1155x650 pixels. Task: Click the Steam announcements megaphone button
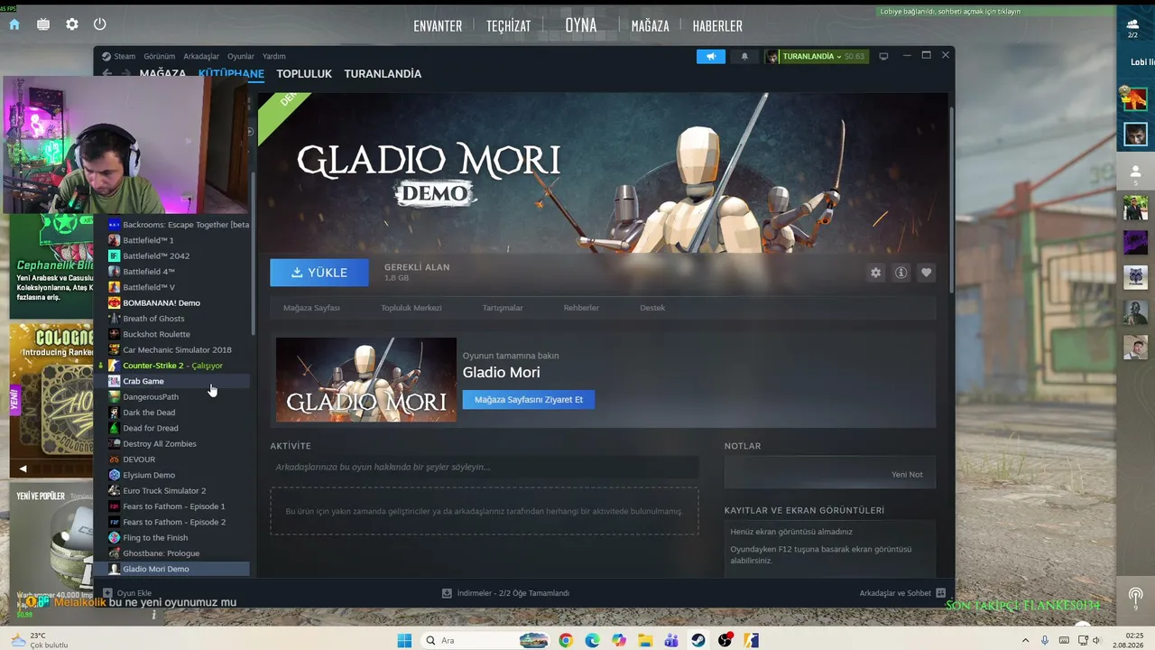point(711,56)
